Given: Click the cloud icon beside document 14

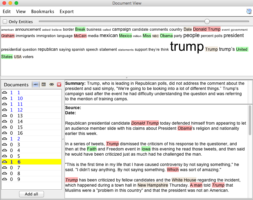Looking at the screenshot, I should pyautogui.click(x=5, y=121).
